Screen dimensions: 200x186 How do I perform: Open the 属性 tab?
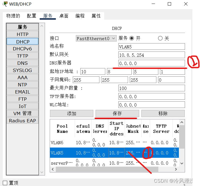click(96, 16)
